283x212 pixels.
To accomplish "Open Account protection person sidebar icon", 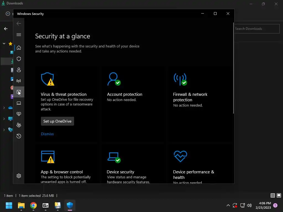I will tap(19, 70).
